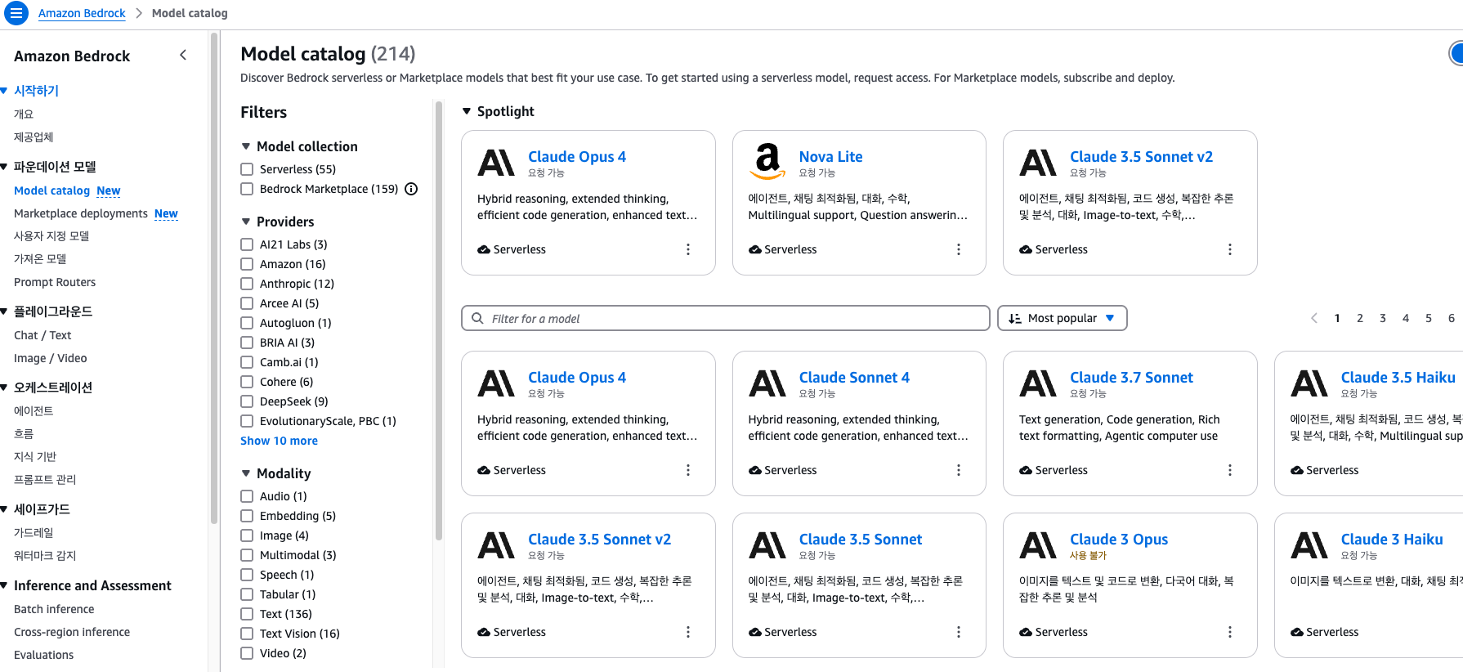Click Anthropic logo on Claude Sonnet 4 card

click(x=767, y=383)
